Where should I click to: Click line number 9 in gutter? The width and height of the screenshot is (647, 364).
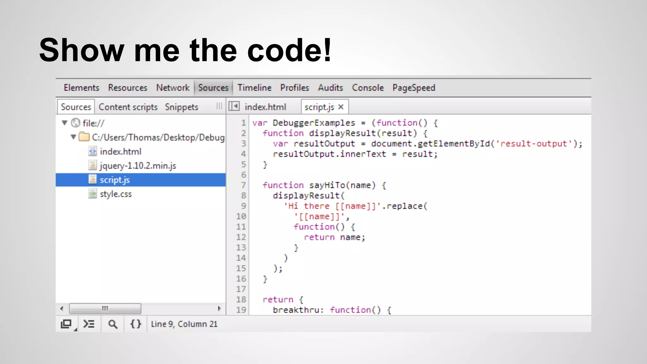[243, 206]
